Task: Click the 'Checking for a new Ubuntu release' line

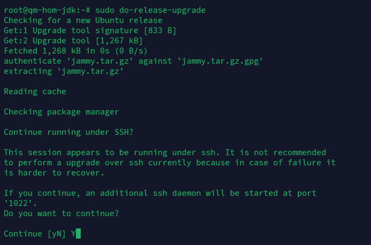Action: [x=83, y=21]
